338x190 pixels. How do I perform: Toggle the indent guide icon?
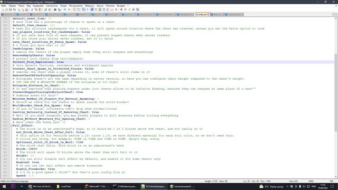[x=92, y=9]
